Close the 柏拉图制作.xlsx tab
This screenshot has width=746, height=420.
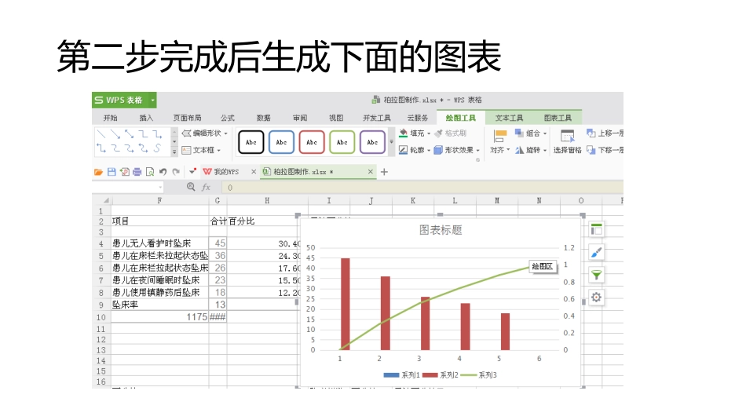point(370,172)
